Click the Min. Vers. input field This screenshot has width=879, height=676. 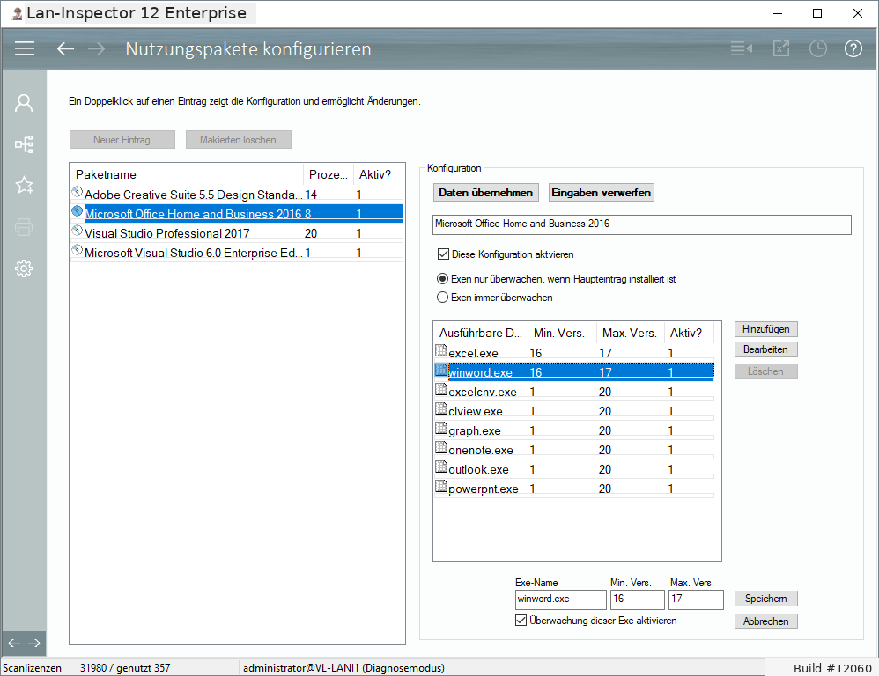pos(638,599)
